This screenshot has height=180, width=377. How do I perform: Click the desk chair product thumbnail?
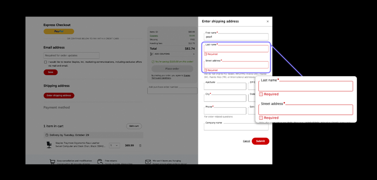[49, 145]
